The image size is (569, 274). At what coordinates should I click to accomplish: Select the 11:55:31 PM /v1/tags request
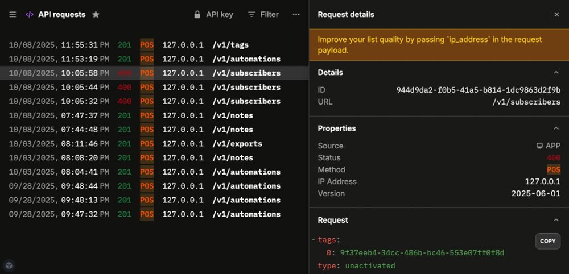pyautogui.click(x=142, y=45)
